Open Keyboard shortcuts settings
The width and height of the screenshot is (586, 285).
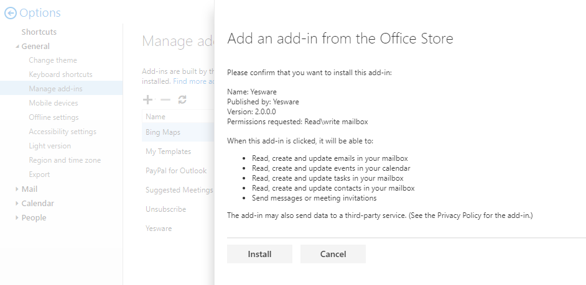pyautogui.click(x=60, y=75)
